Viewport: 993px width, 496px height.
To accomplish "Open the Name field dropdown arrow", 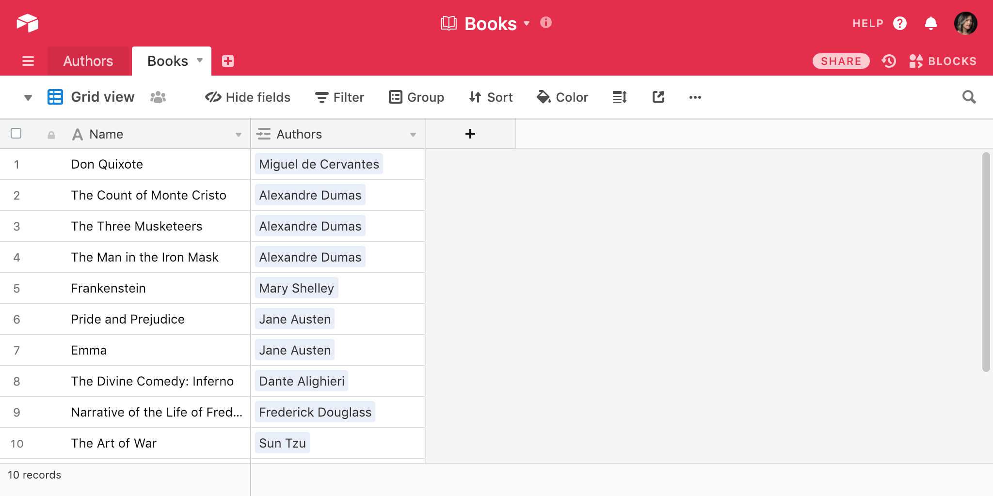I will coord(239,135).
